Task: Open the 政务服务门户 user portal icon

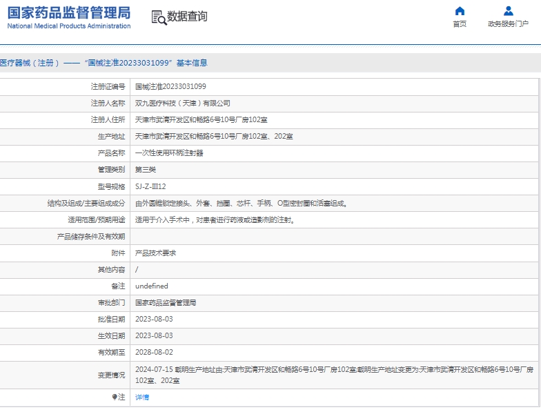Action: [x=508, y=11]
